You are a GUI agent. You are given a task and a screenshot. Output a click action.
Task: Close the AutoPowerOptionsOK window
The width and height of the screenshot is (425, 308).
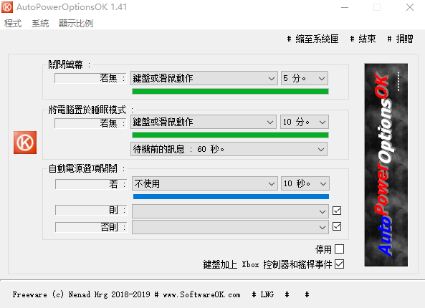point(410,7)
